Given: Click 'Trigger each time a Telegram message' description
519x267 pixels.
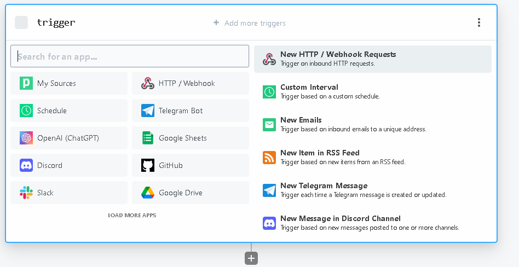Looking at the screenshot, I should pos(364,195).
